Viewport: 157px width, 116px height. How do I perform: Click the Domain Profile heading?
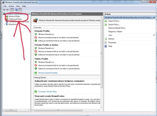[42, 31]
